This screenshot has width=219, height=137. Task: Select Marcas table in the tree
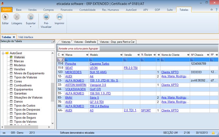pos(19,61)
